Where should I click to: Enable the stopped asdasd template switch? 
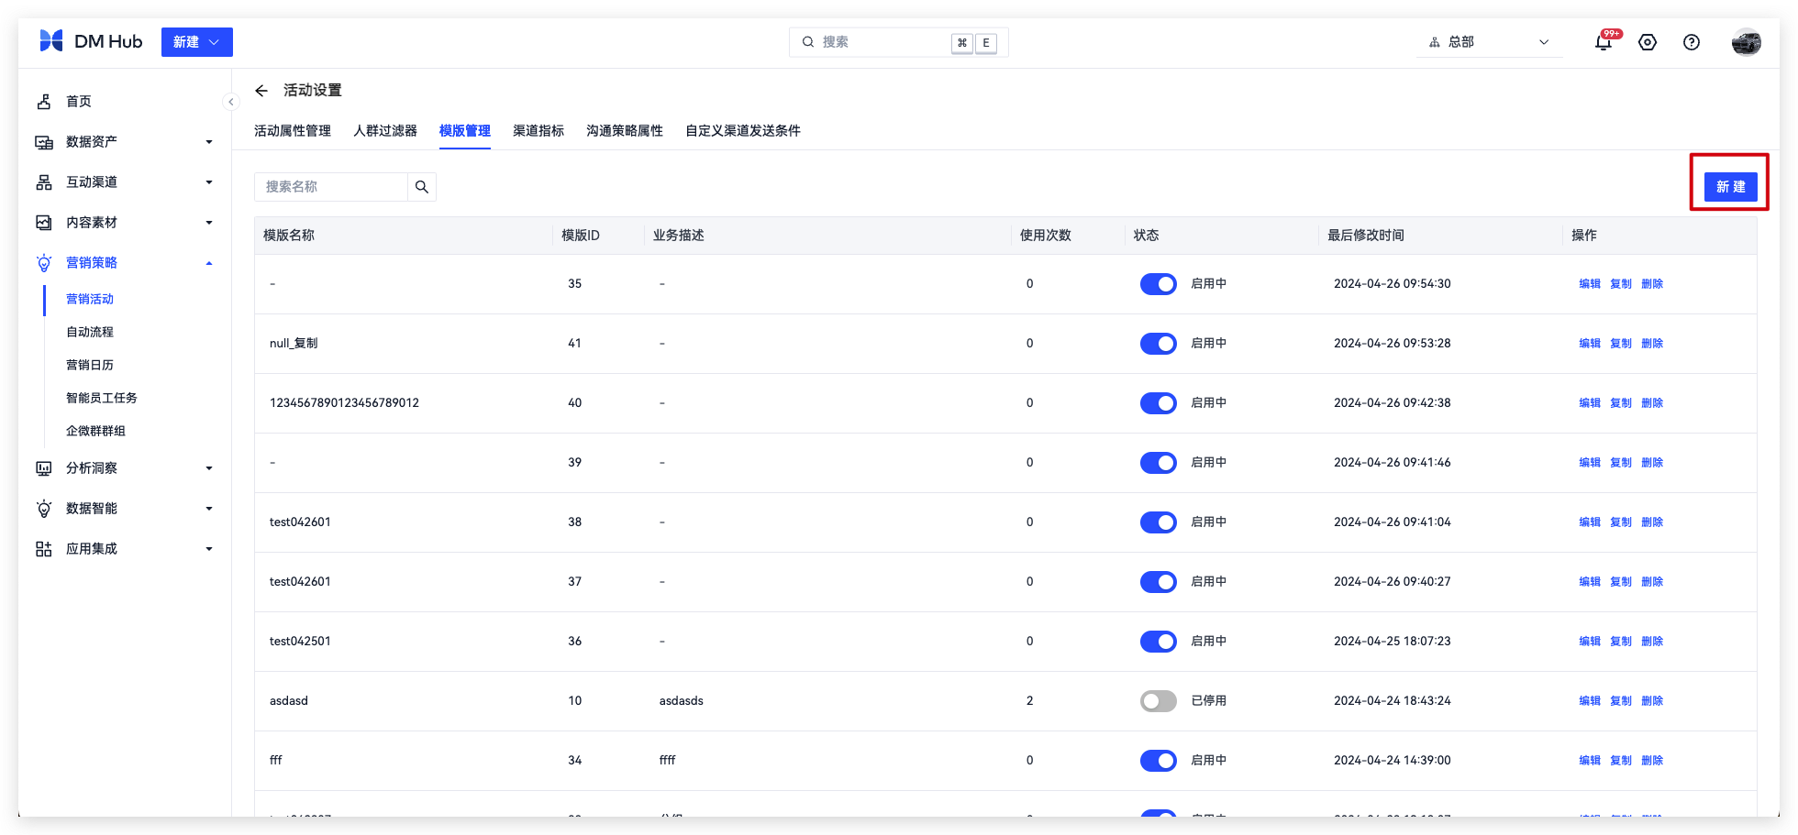[1159, 701]
